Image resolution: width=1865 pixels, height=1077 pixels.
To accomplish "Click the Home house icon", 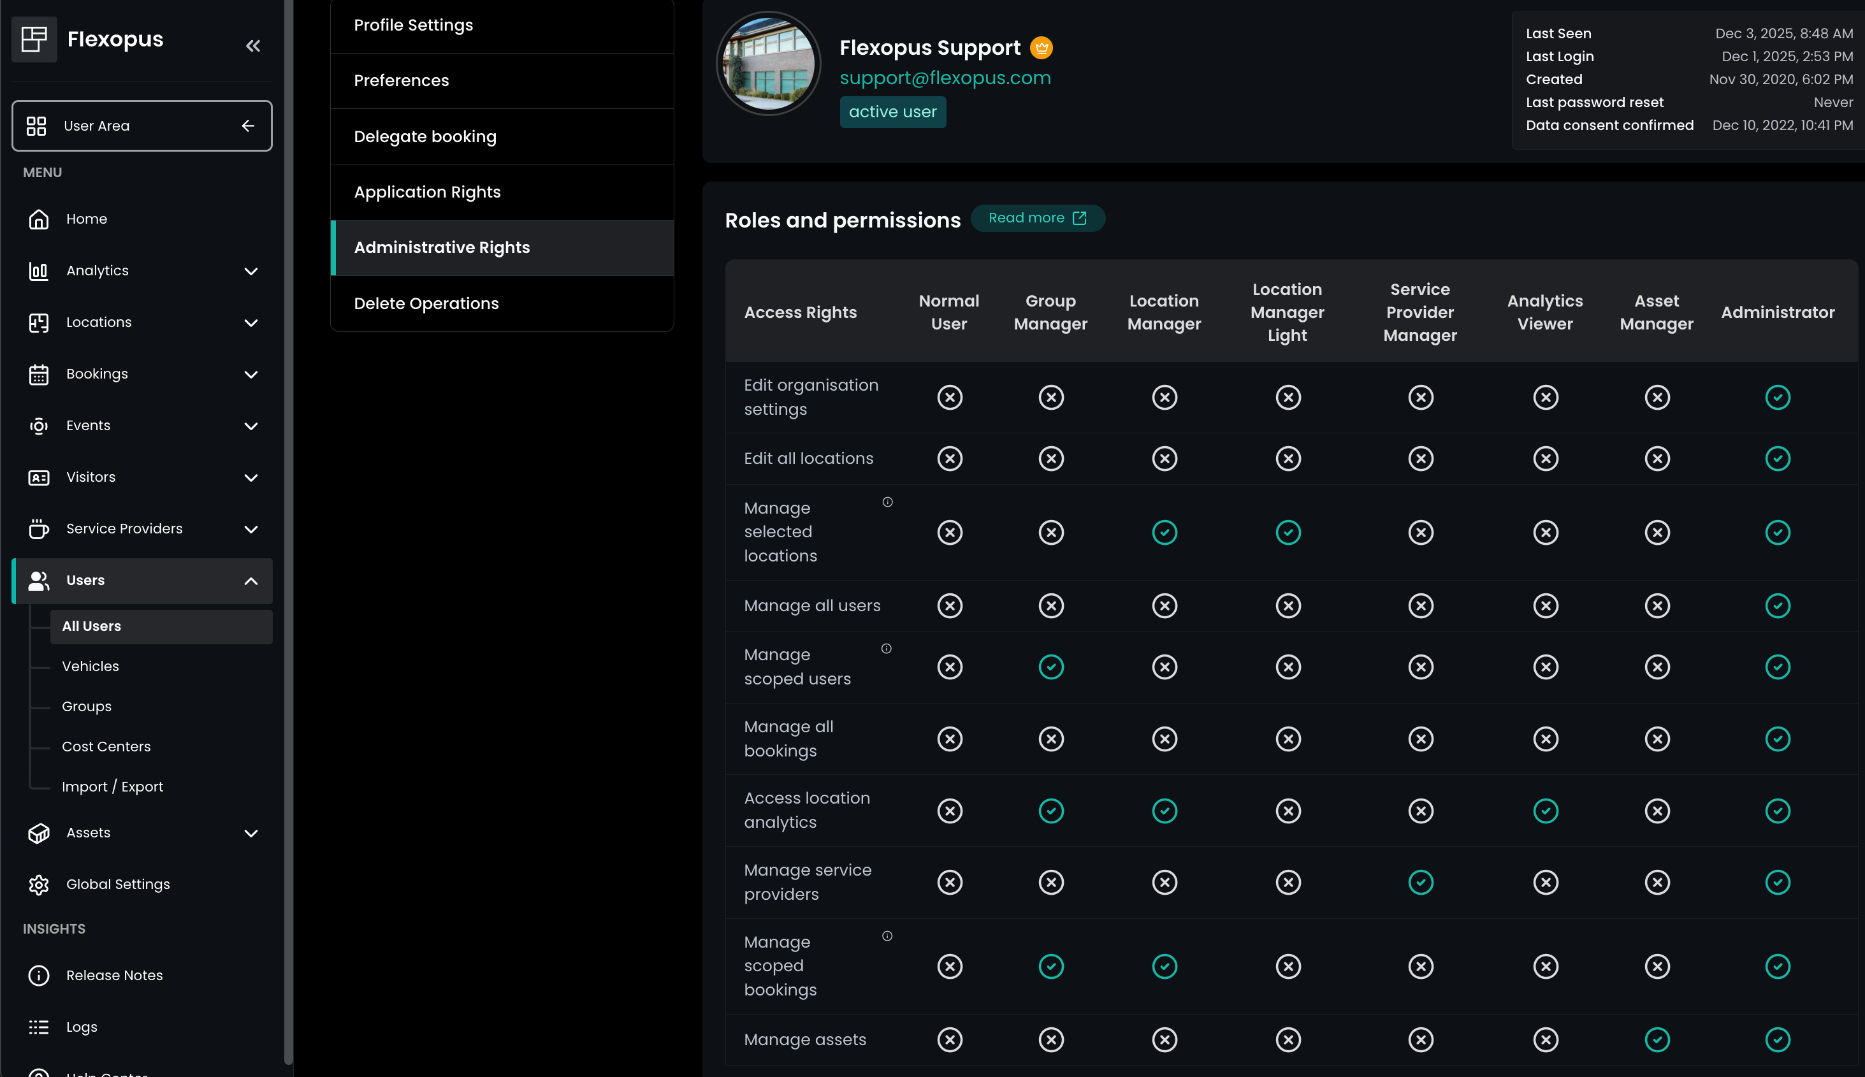I will 38,219.
